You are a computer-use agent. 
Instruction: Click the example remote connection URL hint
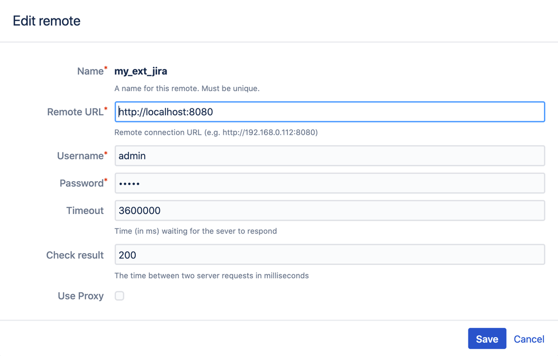pos(216,132)
